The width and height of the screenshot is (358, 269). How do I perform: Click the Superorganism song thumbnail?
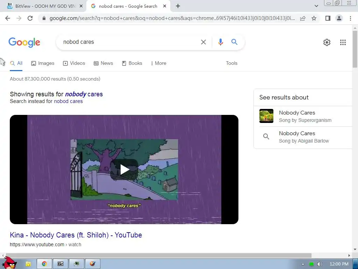pos(266,116)
